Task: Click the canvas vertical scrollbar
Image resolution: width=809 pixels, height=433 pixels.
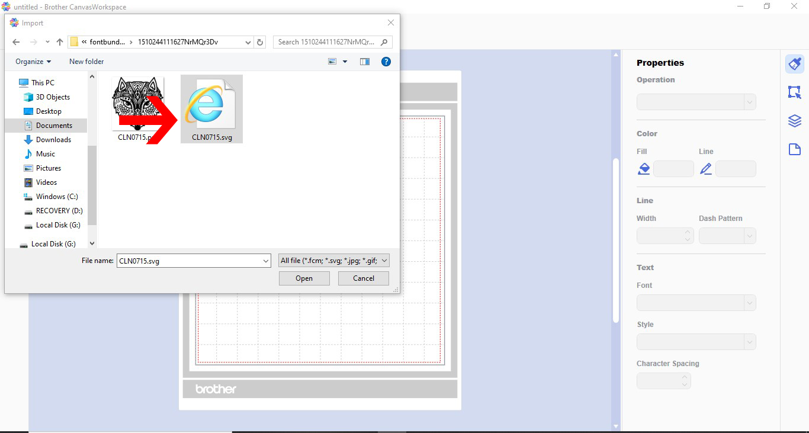Action: point(616,240)
